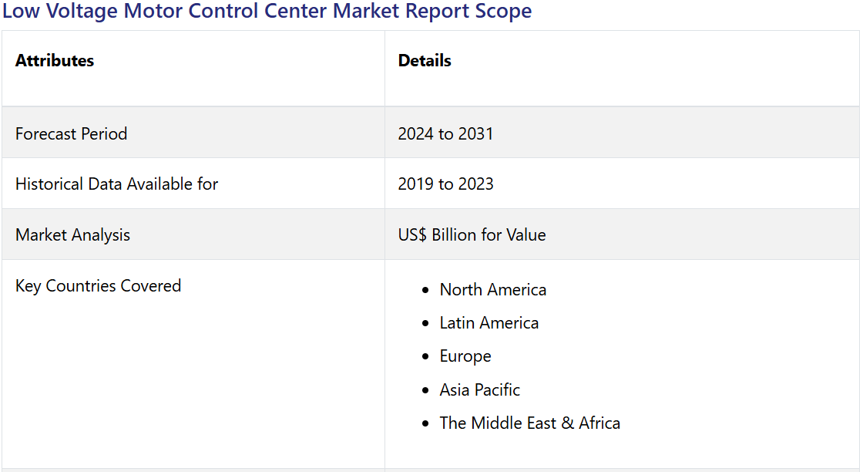Viewport: 863px width, 472px height.
Task: Click the 2019 to 2023 value
Action: (445, 184)
